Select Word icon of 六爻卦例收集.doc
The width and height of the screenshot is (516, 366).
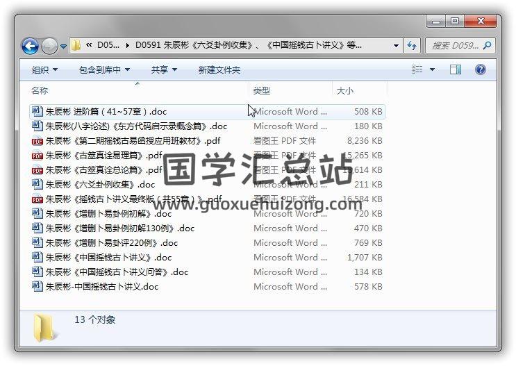(38, 184)
